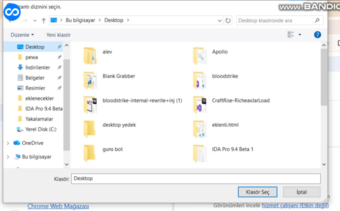Select the desktop yedek folder name

[x=119, y=125]
